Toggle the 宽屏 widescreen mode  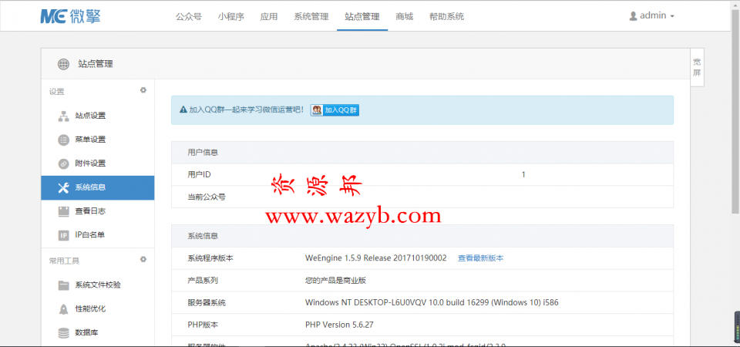[x=697, y=67]
